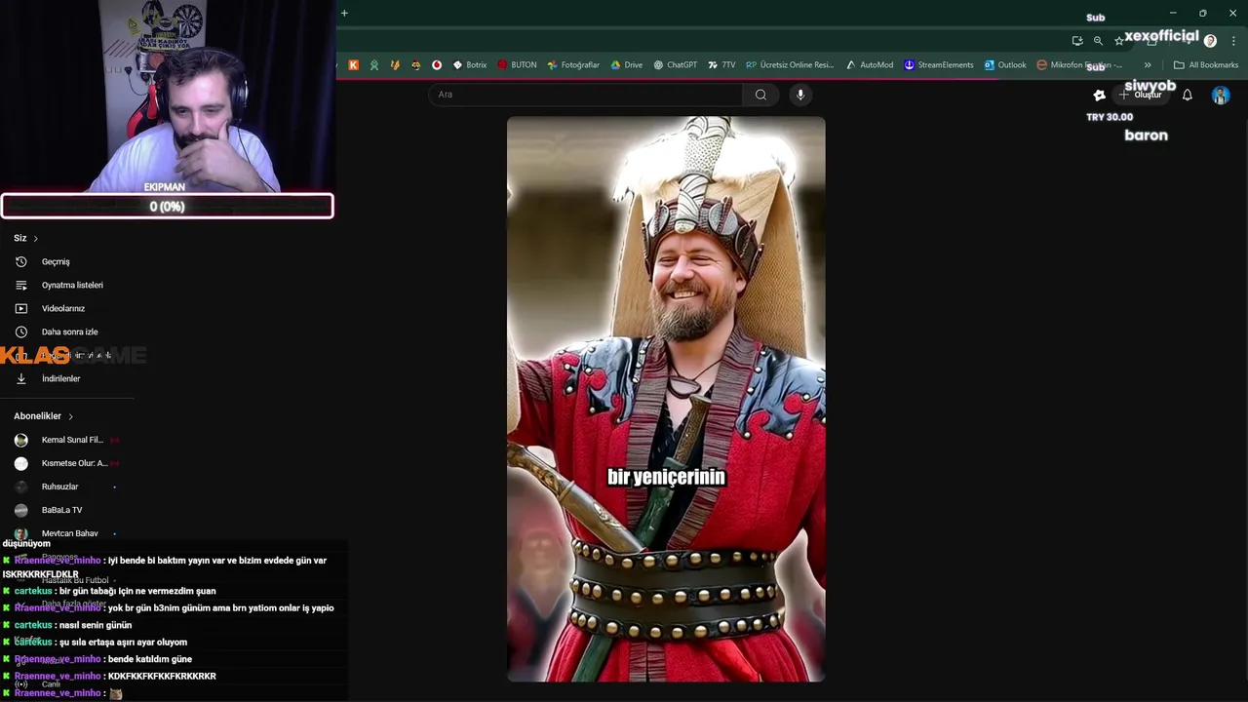Expand the Siz section chevron
1248x702 pixels.
pos(36,238)
